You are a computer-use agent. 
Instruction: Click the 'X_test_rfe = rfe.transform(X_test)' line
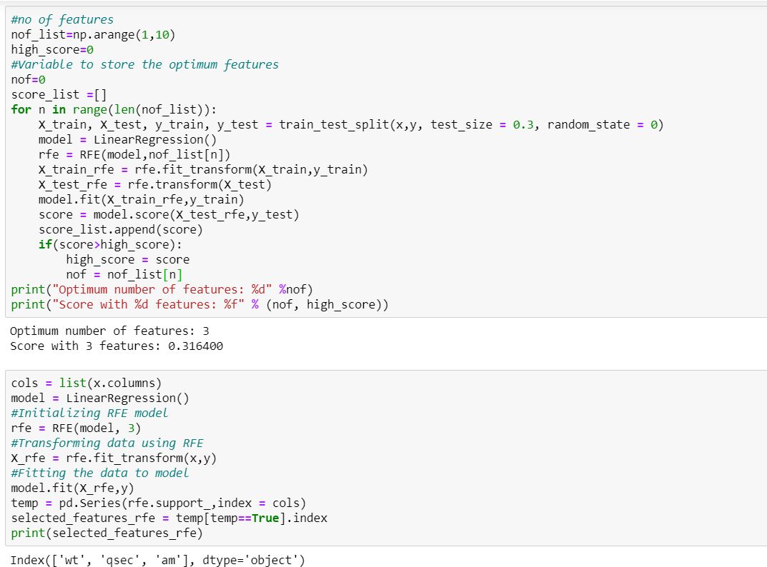(x=155, y=185)
